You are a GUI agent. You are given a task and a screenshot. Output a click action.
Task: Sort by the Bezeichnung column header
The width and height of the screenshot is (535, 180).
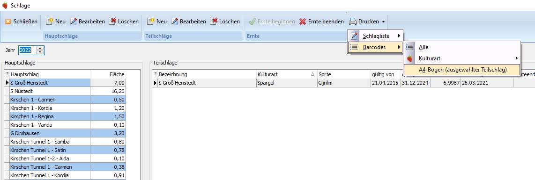(207, 74)
